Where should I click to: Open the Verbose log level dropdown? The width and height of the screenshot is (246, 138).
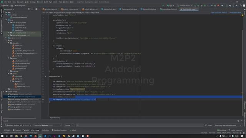pos(69,125)
